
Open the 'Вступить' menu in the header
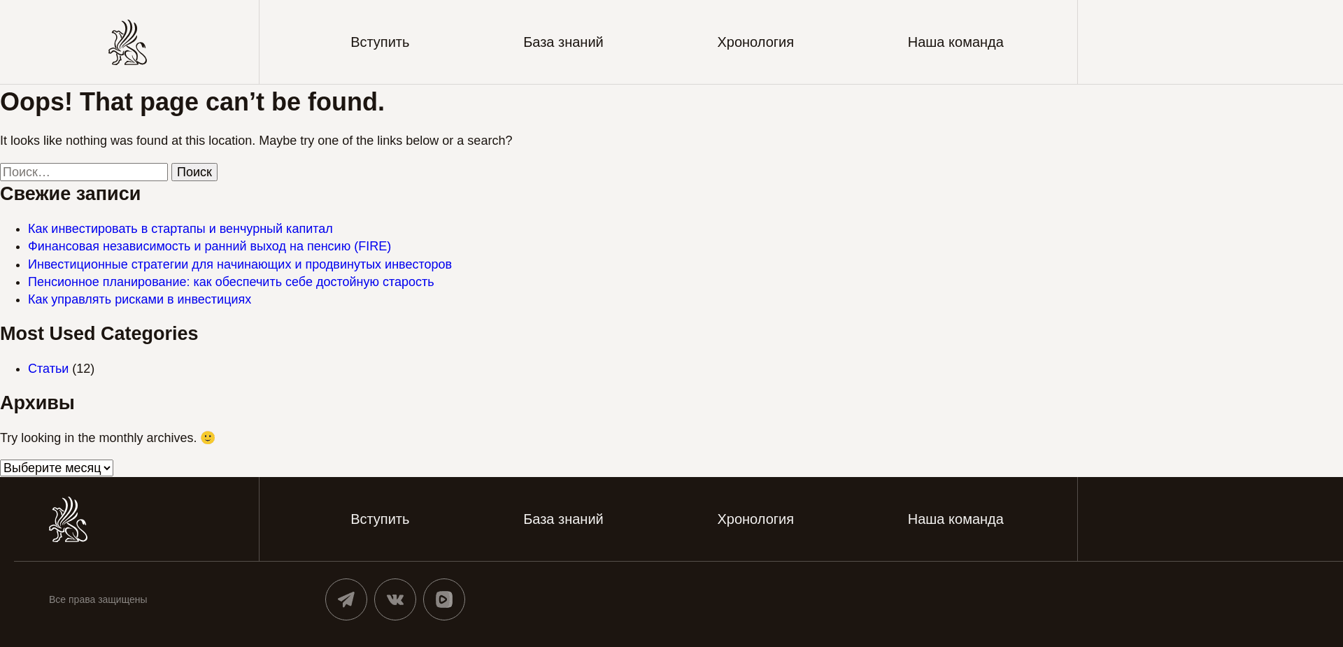click(x=379, y=42)
